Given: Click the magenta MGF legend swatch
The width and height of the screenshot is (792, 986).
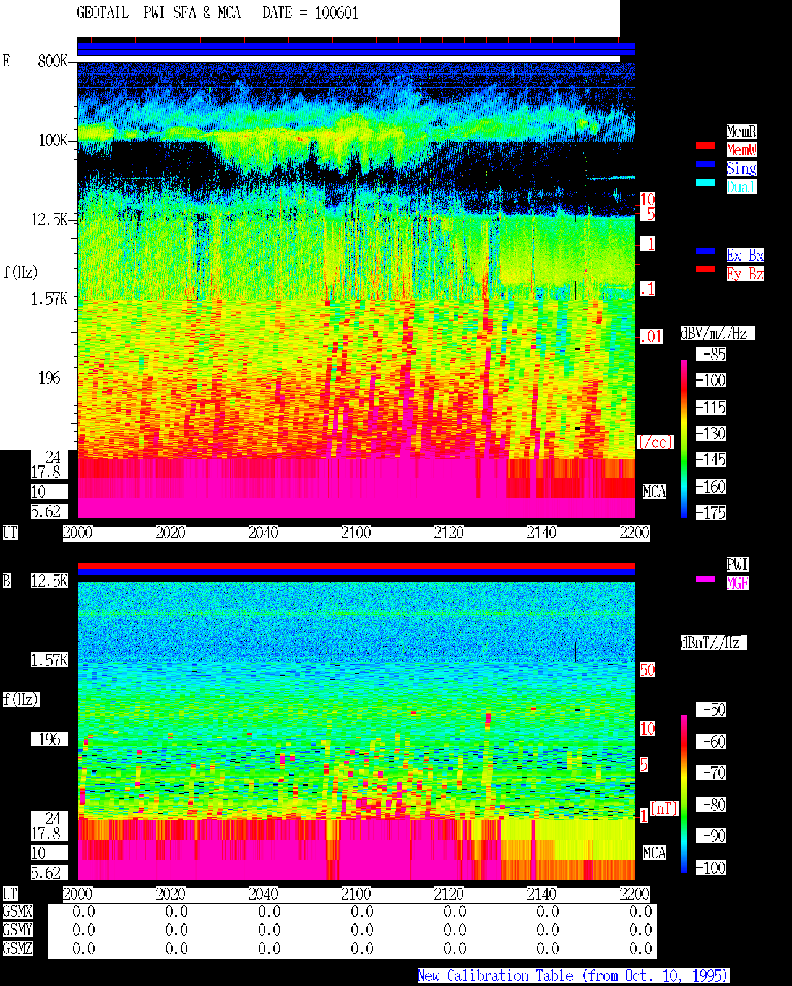Looking at the screenshot, I should tap(705, 579).
